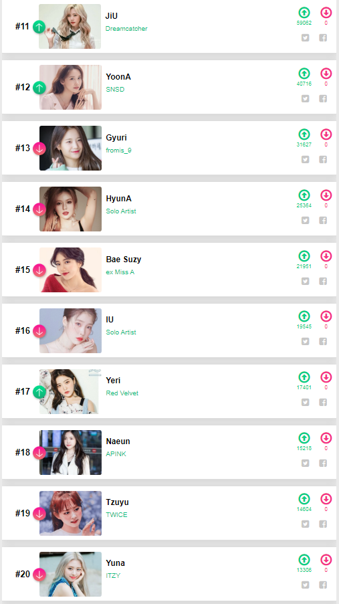The width and height of the screenshot is (339, 604).
Task: Open Bae Suzy's photo thumbnail
Action: pos(70,270)
